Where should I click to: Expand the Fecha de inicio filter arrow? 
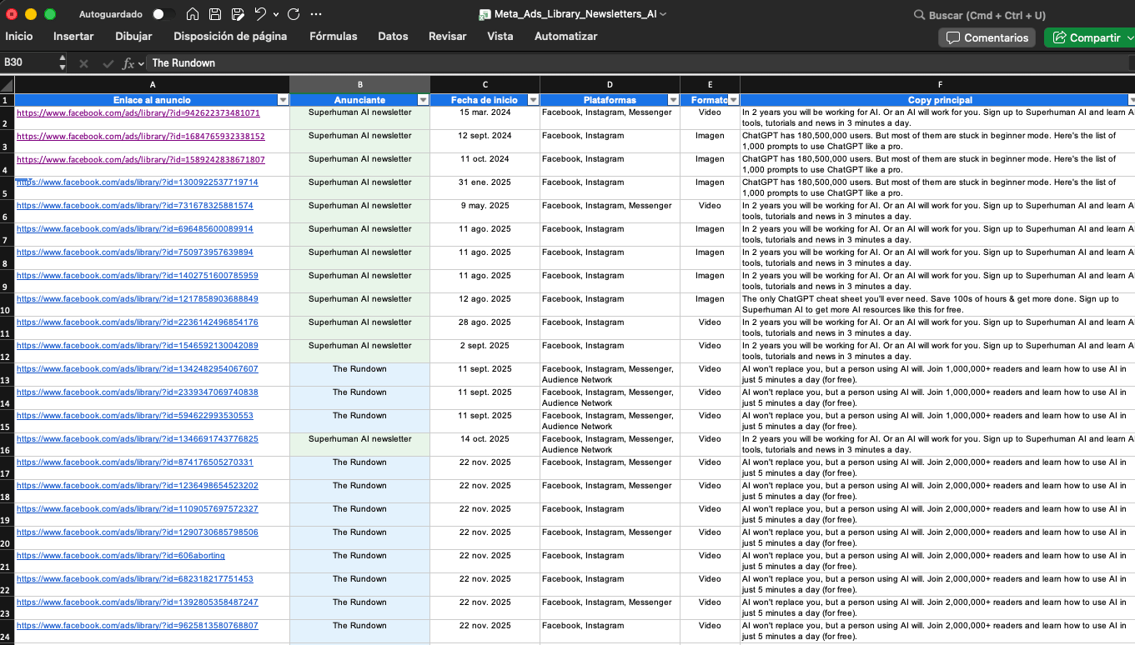pyautogui.click(x=532, y=100)
